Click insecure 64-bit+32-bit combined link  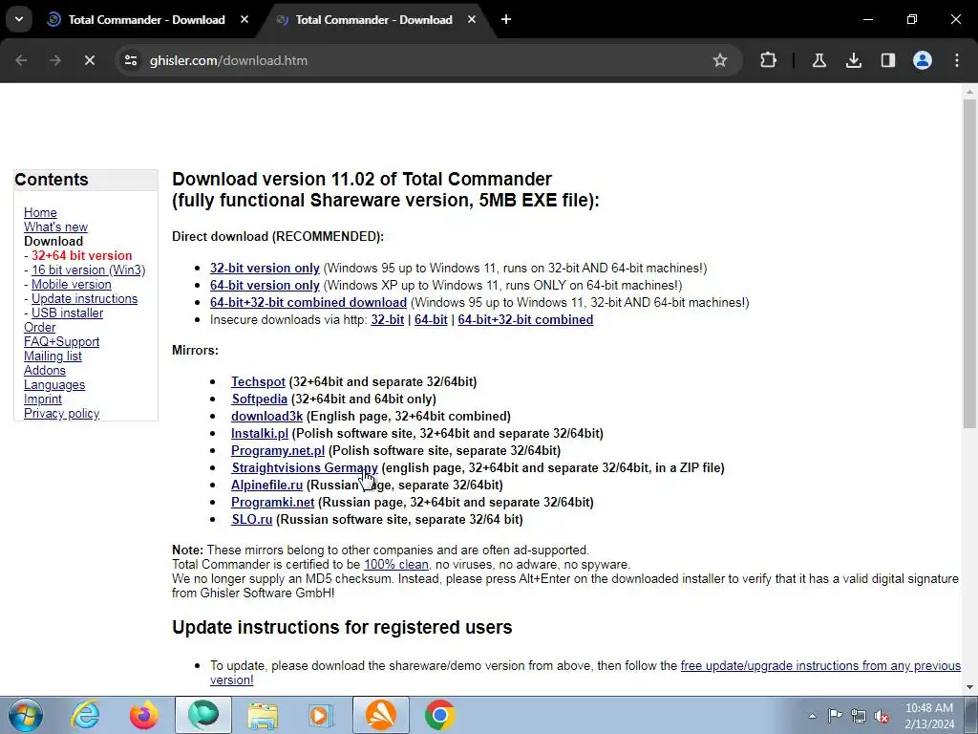pos(525,319)
